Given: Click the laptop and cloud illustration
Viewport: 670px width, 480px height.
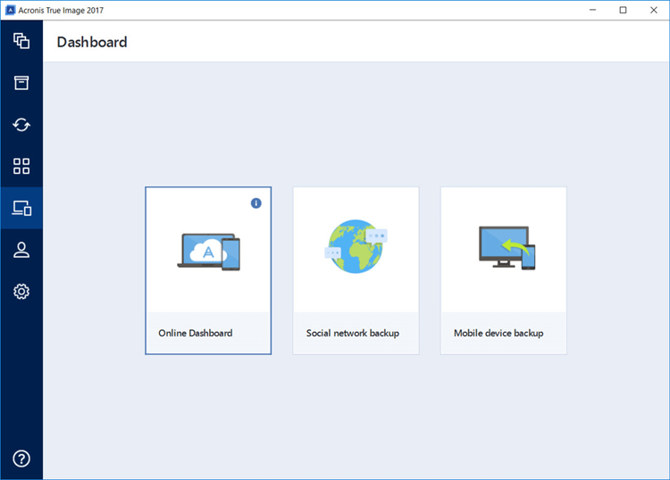Looking at the screenshot, I should [x=208, y=252].
